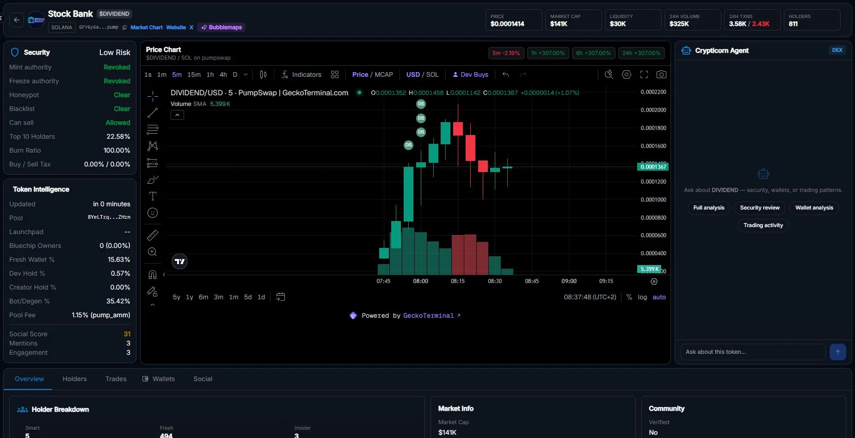The image size is (855, 438).
Task: Go back using the arrow button
Action: point(17,20)
